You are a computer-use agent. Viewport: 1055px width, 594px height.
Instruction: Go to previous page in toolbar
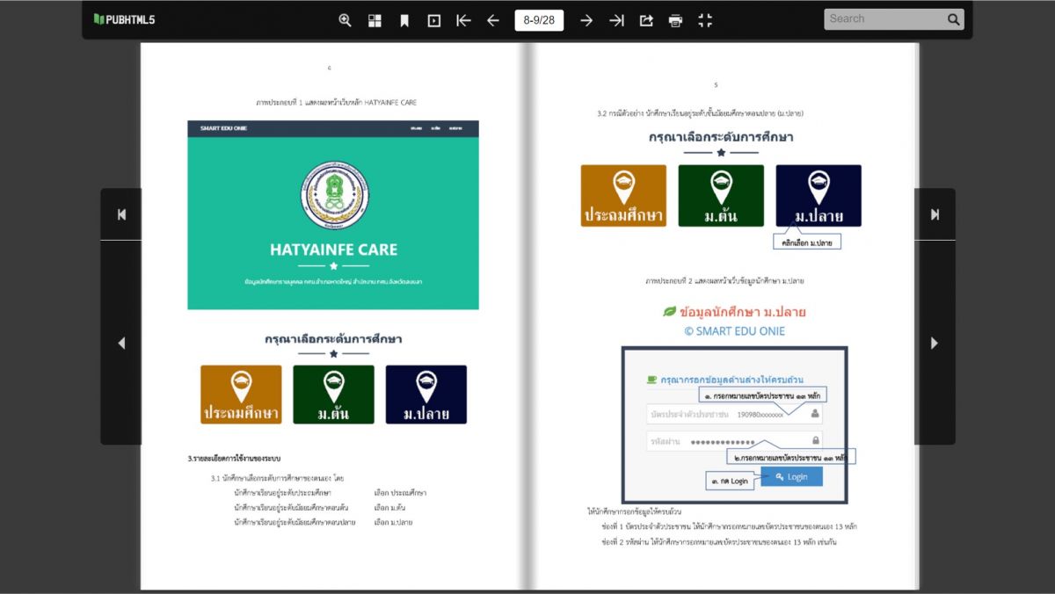pyautogui.click(x=493, y=20)
